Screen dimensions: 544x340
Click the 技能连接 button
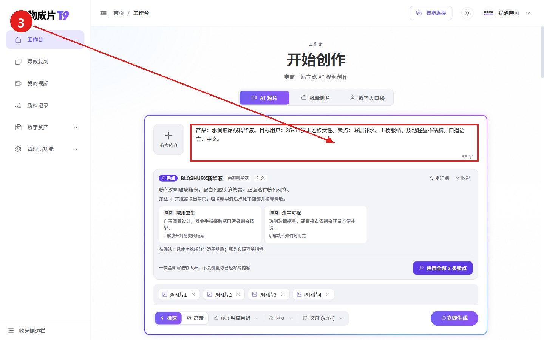pyautogui.click(x=431, y=13)
